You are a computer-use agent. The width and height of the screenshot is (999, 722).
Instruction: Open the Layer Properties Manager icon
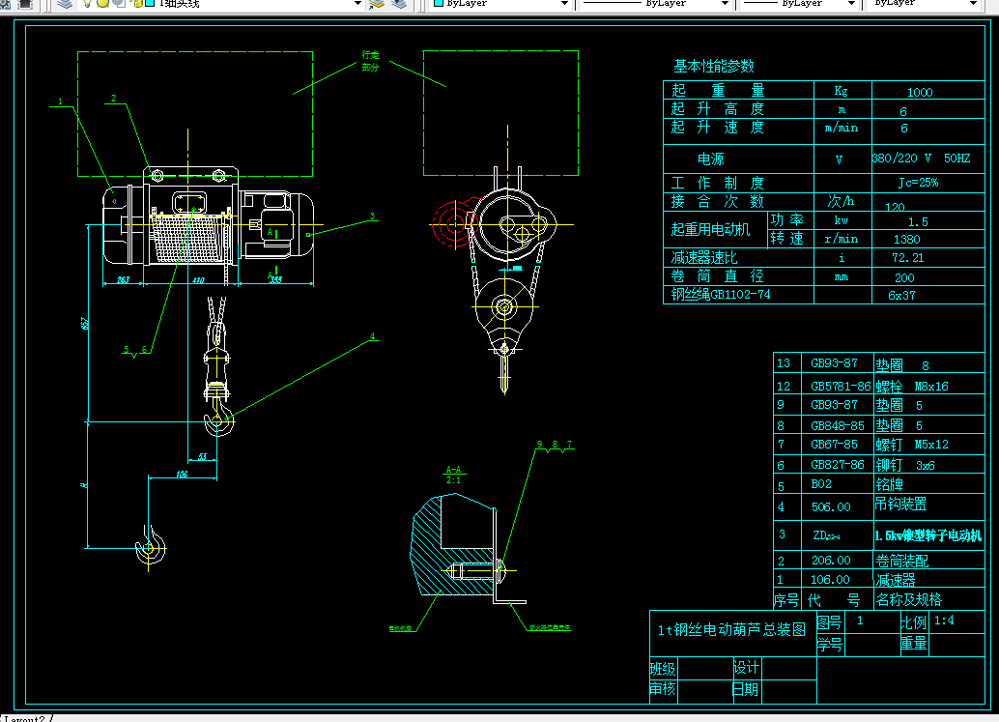(x=65, y=4)
